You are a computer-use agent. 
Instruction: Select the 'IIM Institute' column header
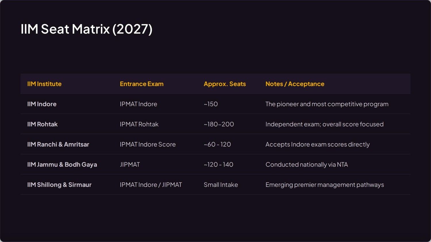coord(44,84)
